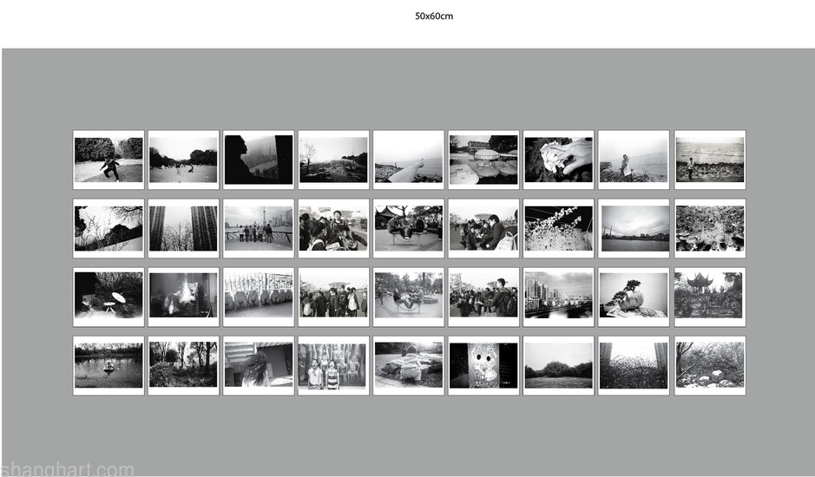Open the cartoon character poster photo

pyautogui.click(x=483, y=365)
